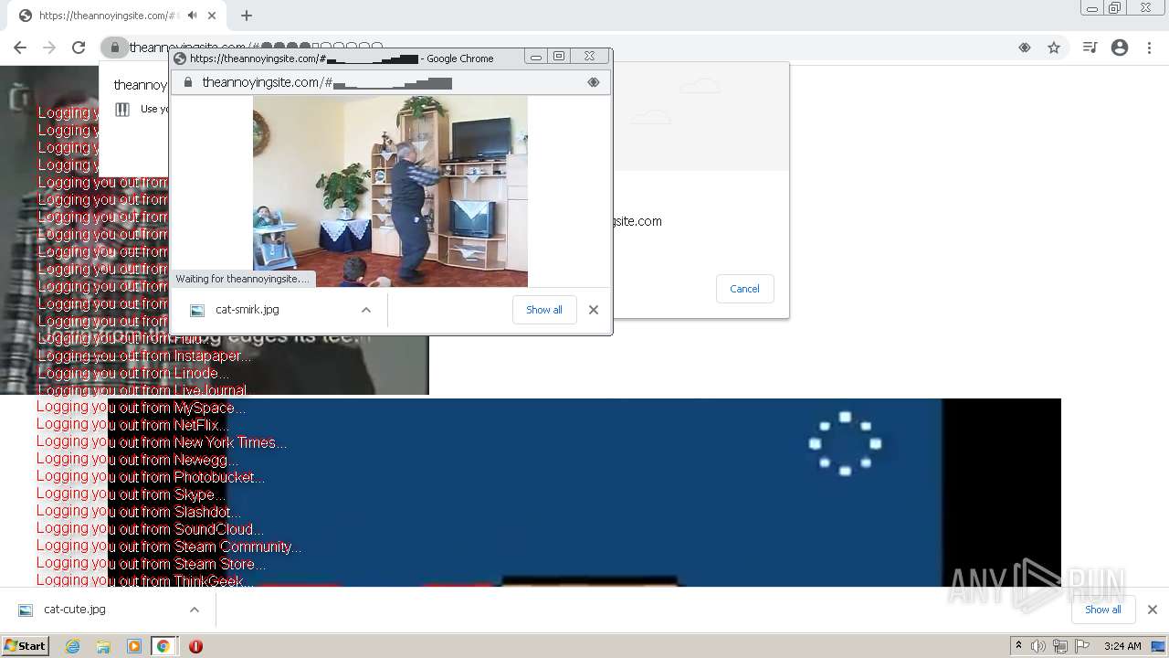Close the main window's download bar
This screenshot has width=1169, height=658.
click(x=1153, y=610)
